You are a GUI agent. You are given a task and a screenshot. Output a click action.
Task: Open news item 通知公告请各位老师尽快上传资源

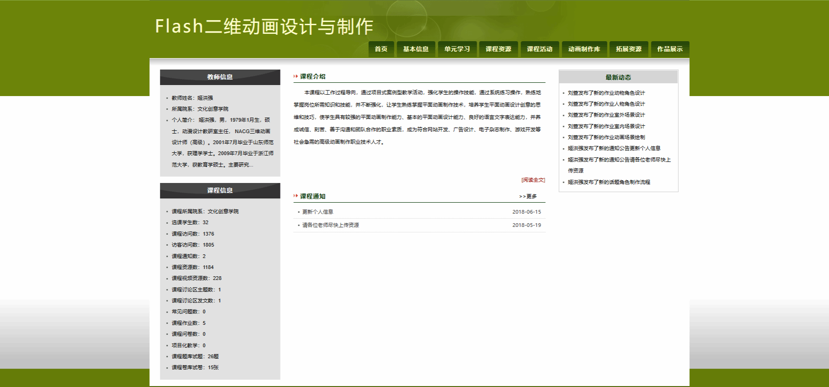click(619, 165)
